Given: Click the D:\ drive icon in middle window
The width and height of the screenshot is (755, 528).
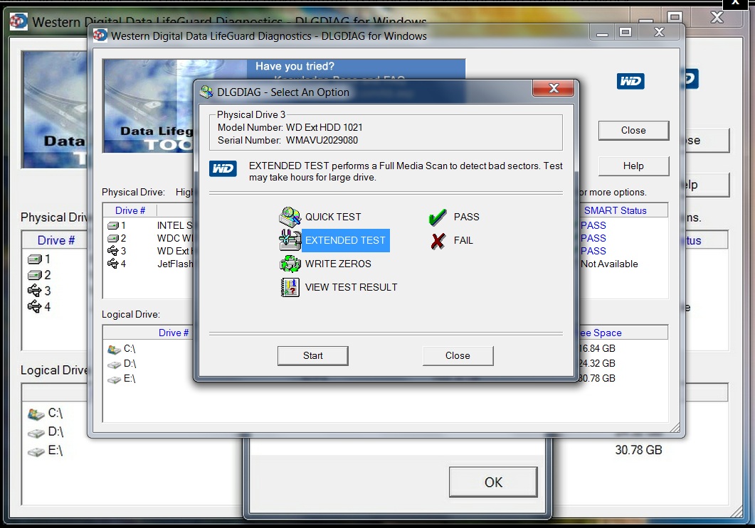Looking at the screenshot, I should pos(114,365).
